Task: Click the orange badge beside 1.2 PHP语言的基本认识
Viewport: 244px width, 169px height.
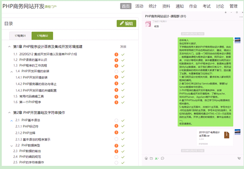Action: click(x=116, y=60)
